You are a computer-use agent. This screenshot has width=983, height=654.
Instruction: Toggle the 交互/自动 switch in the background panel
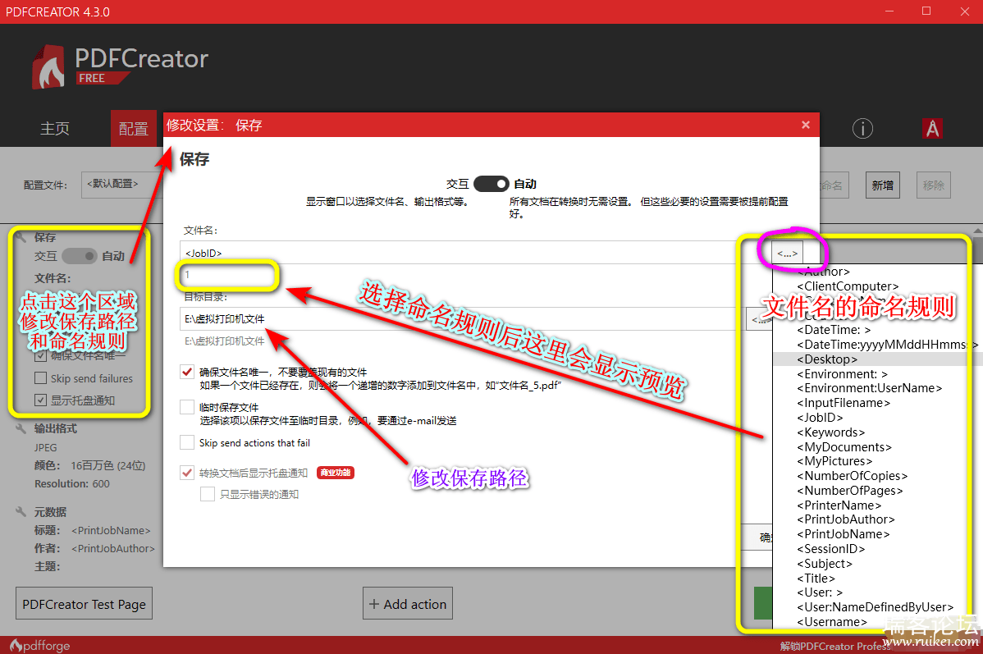point(80,256)
